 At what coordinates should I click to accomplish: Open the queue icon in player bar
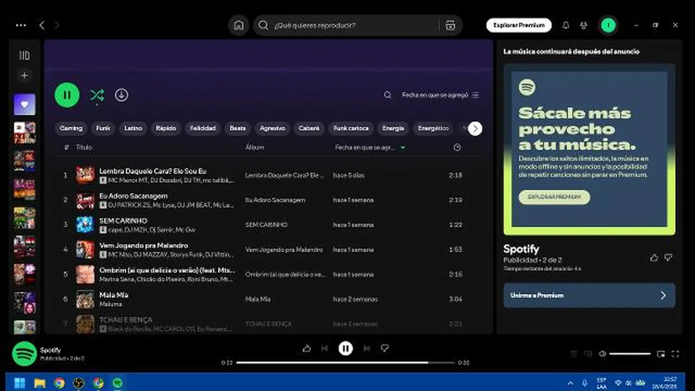click(574, 354)
